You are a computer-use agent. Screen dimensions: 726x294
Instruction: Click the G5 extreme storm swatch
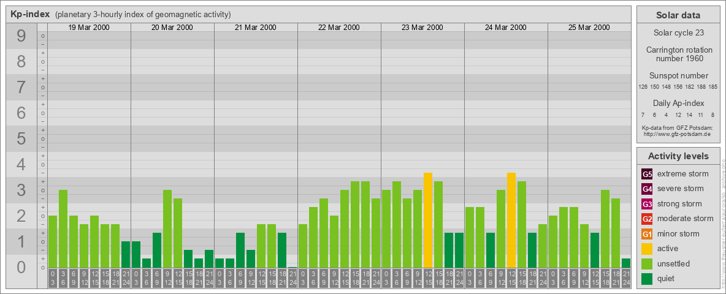pyautogui.click(x=648, y=175)
